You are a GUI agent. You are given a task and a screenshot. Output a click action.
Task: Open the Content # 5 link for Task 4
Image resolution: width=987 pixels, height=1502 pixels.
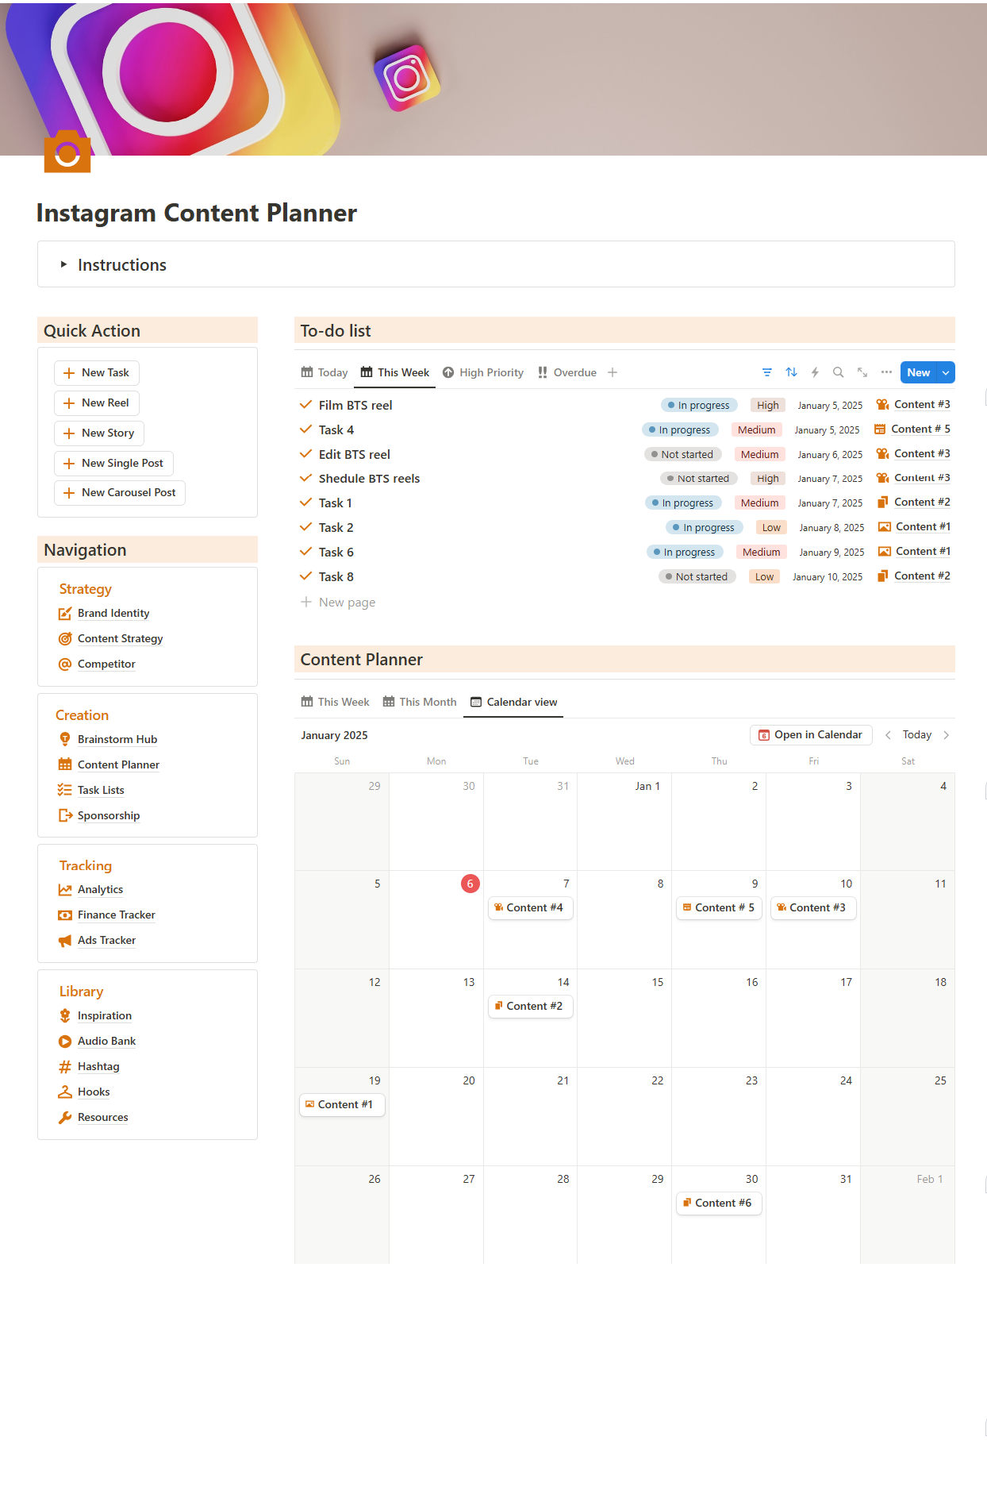pos(912,429)
